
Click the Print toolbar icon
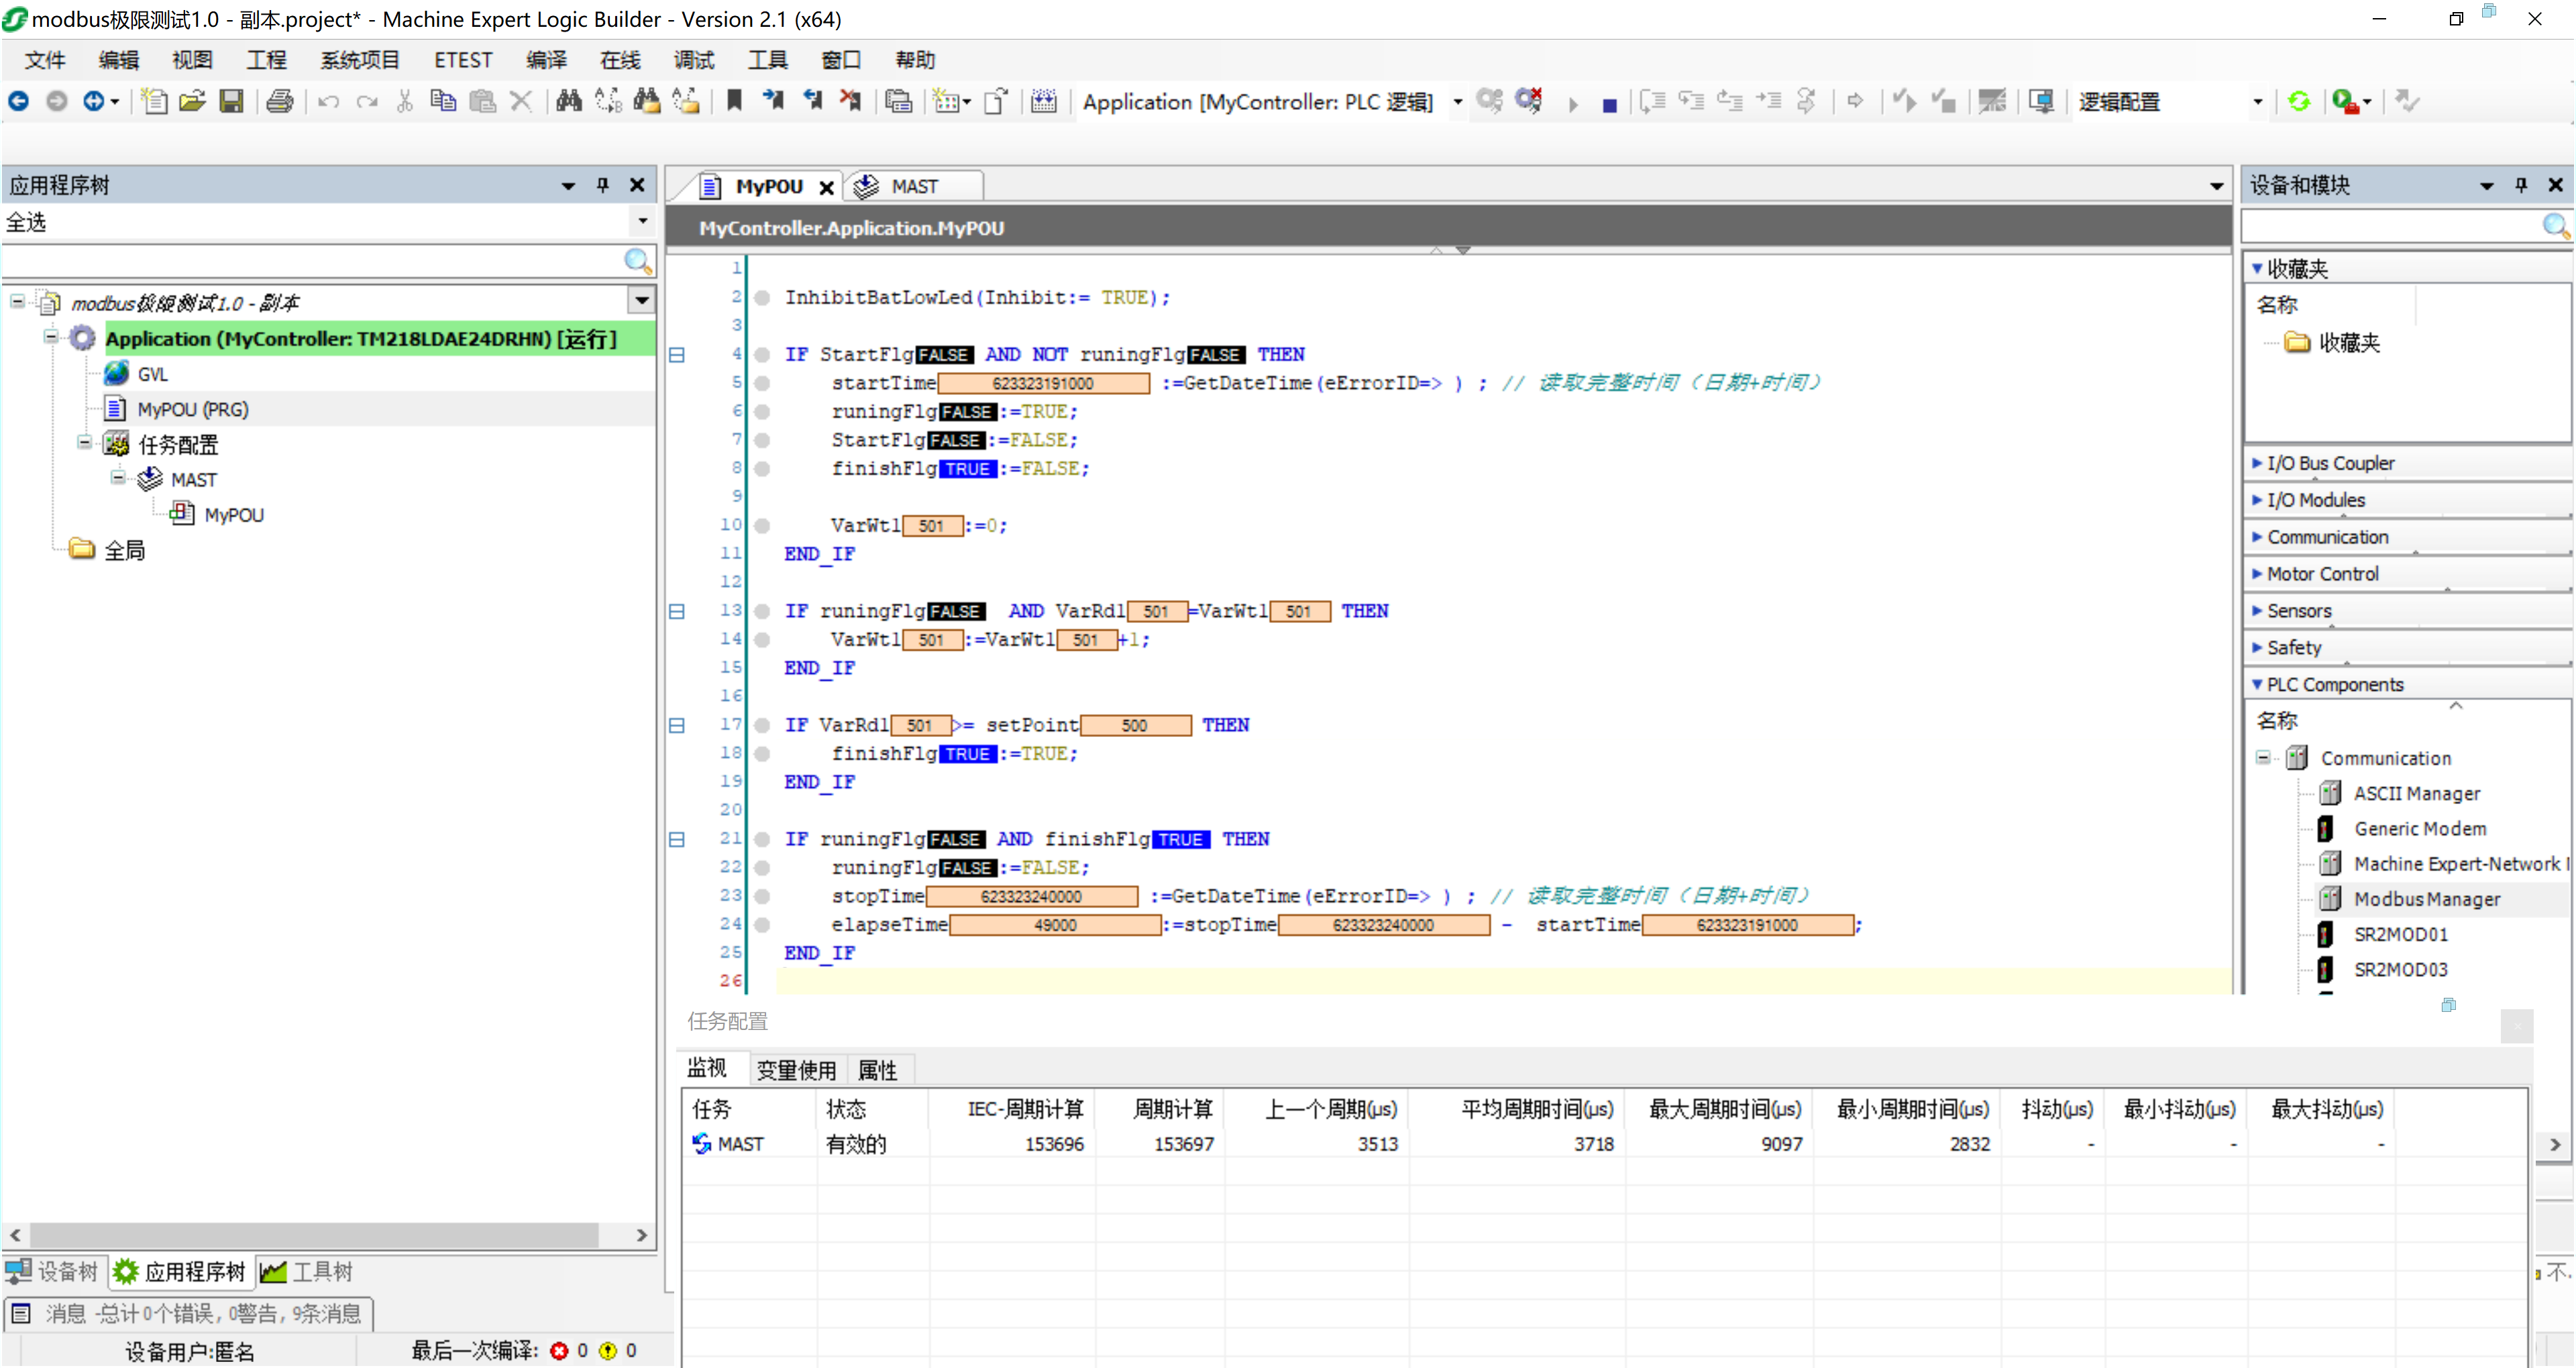(x=281, y=102)
